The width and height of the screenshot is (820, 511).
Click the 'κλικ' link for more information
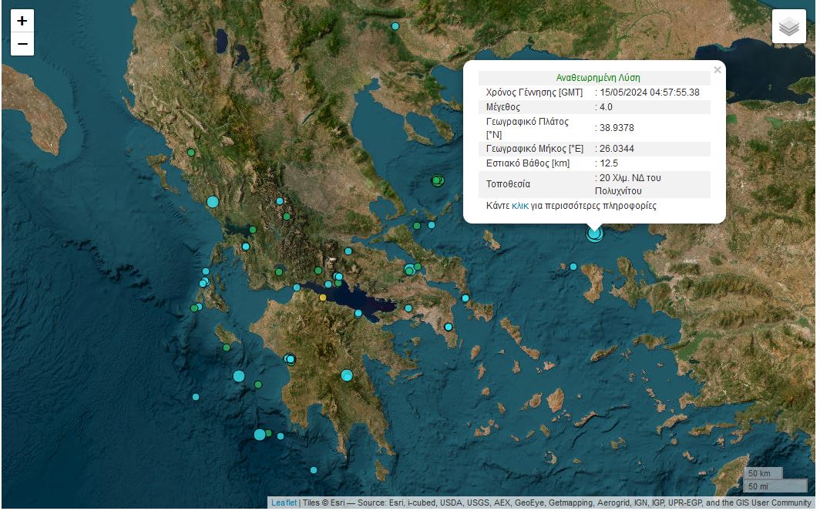[x=519, y=206]
